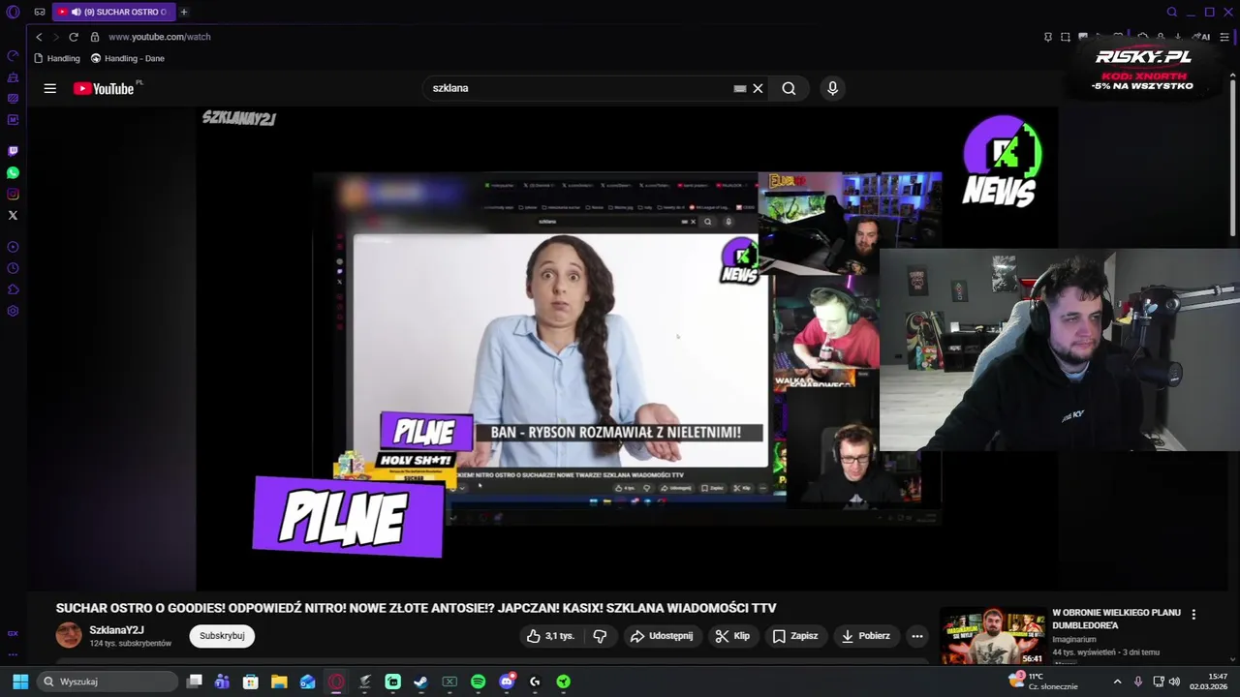The height and width of the screenshot is (697, 1240).
Task: Open the browser tab search magnifier
Action: pos(1172,13)
